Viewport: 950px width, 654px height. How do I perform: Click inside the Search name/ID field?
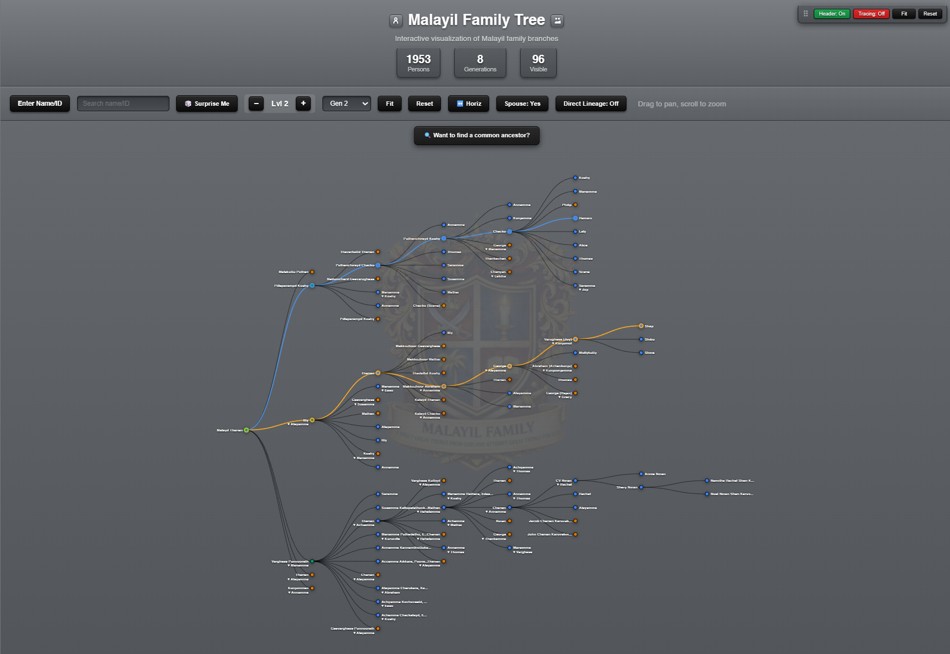click(x=122, y=103)
